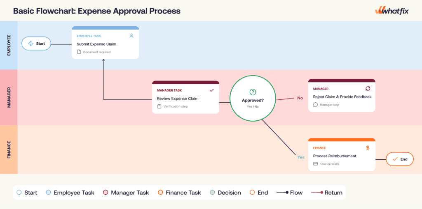Click the red No branch label
Viewport: 422px width, 209px height.
pyautogui.click(x=300, y=98)
